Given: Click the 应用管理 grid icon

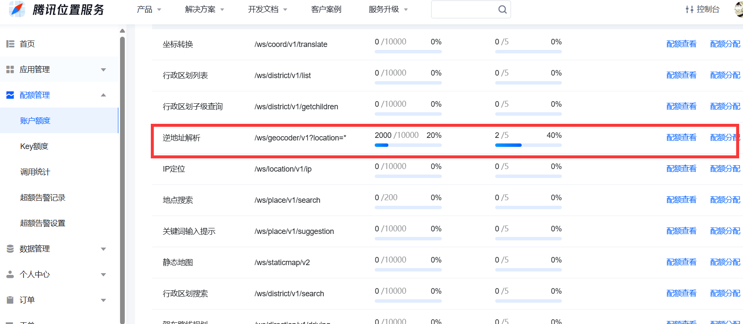Looking at the screenshot, I should click(10, 70).
